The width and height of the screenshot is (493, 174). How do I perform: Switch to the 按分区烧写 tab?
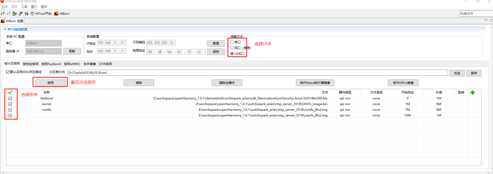point(12,64)
